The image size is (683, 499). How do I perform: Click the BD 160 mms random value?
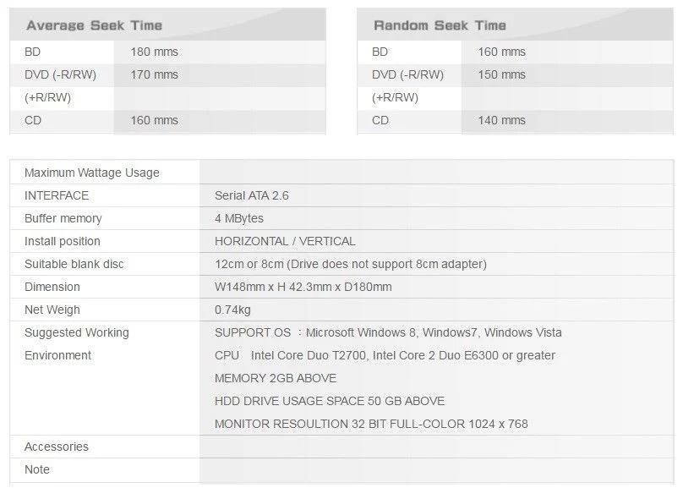[x=501, y=52]
